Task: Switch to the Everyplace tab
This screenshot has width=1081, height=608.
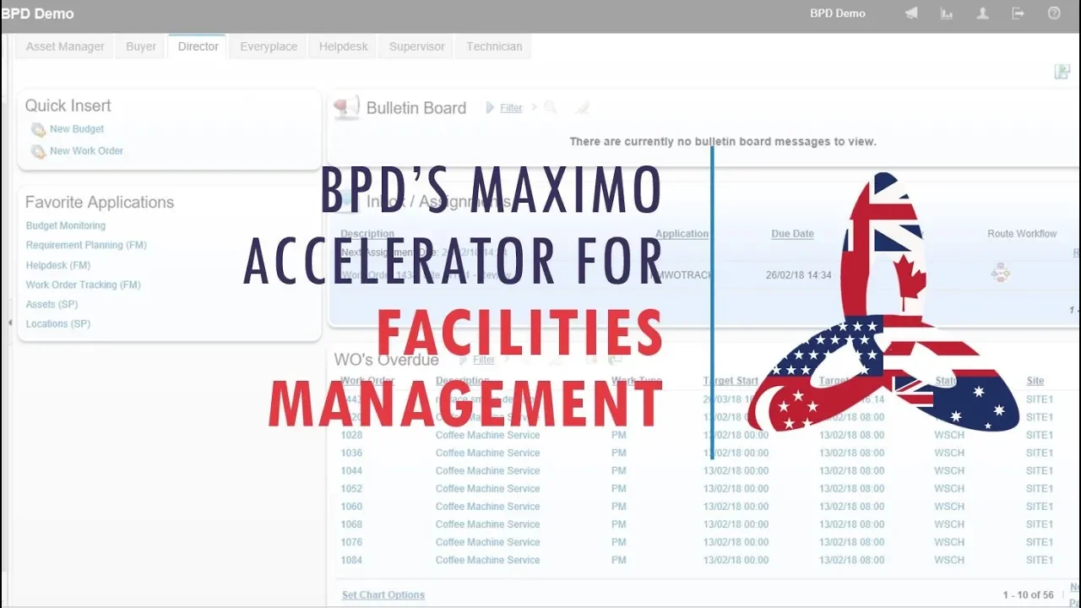Action: 269,46
